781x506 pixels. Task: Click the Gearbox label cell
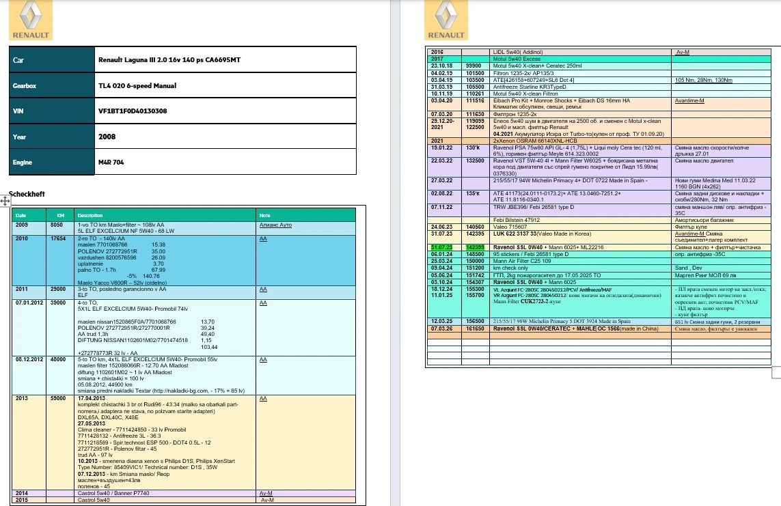[25, 86]
